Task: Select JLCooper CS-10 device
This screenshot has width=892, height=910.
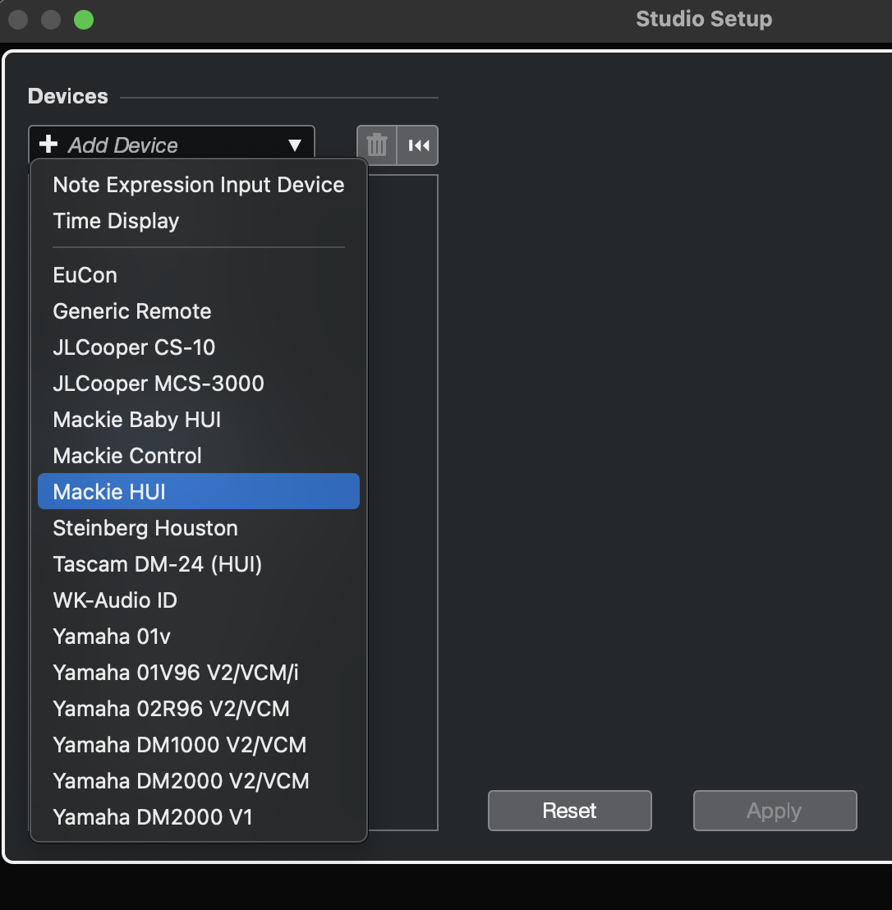Action: pos(199,347)
